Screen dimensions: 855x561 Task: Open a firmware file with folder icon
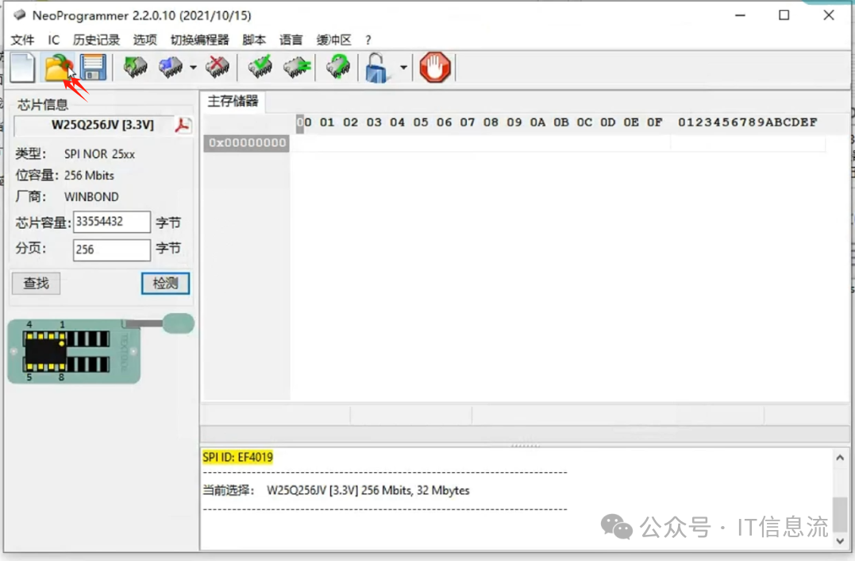click(58, 68)
